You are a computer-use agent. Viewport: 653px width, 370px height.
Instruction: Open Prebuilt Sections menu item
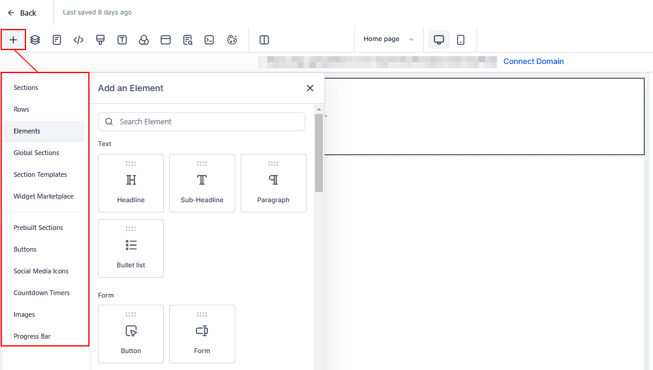[x=38, y=228]
